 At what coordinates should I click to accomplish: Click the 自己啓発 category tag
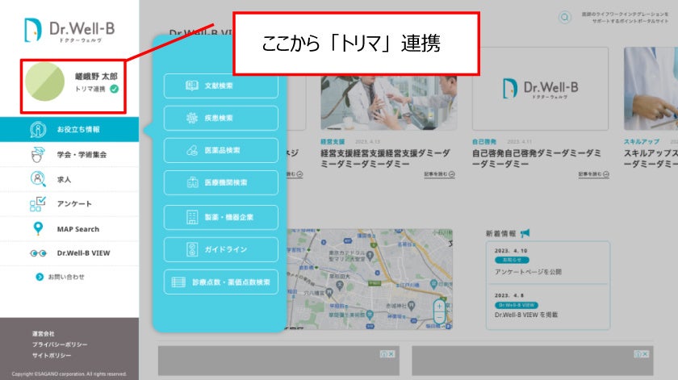[484, 142]
